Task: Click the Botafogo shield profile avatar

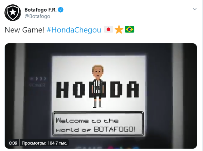Action: pos(13,13)
